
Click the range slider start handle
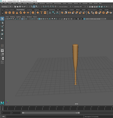pos(23,113)
